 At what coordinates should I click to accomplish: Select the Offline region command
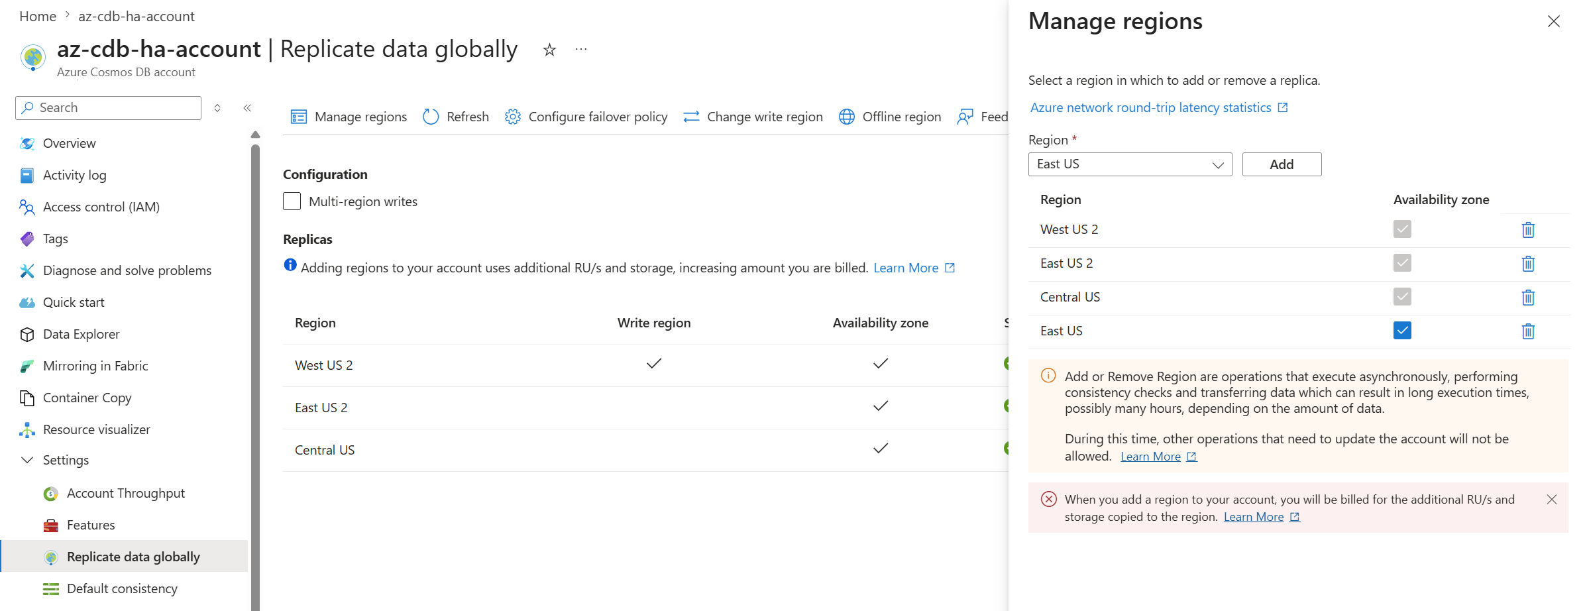[x=889, y=117]
